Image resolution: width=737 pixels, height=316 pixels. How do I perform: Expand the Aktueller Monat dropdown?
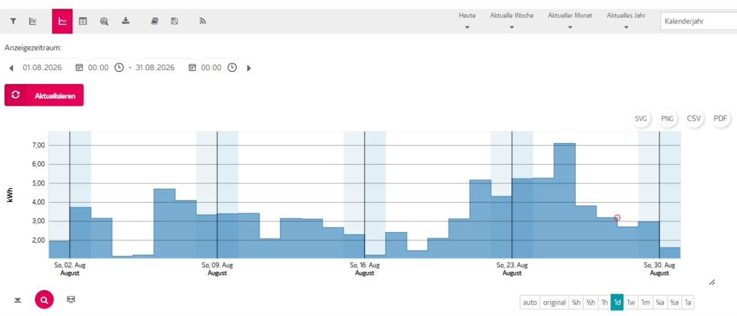tap(570, 21)
